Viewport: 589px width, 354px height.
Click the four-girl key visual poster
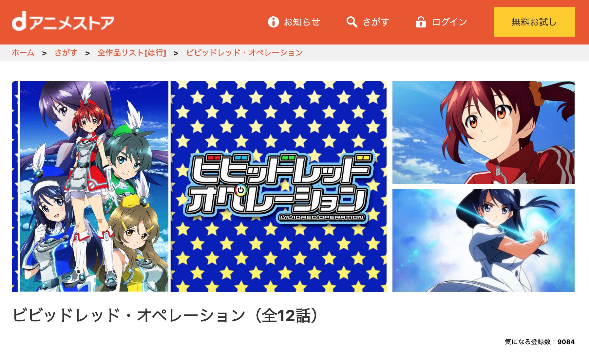click(x=94, y=186)
